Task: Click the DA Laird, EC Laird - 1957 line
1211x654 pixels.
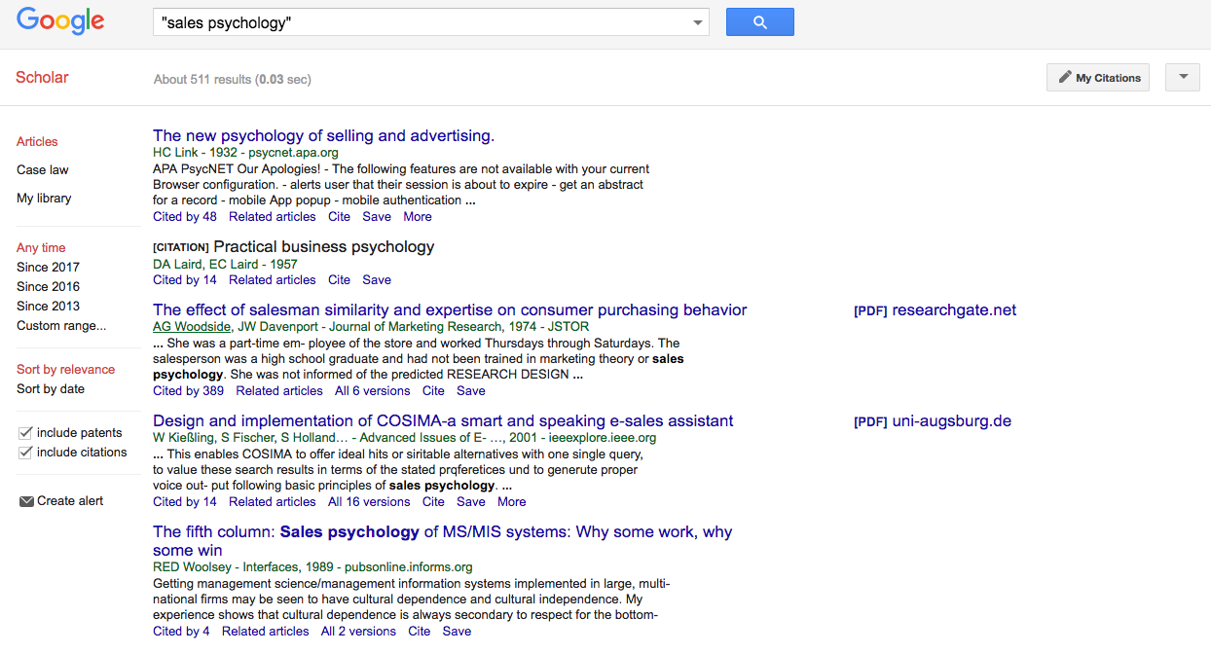Action: tap(225, 264)
